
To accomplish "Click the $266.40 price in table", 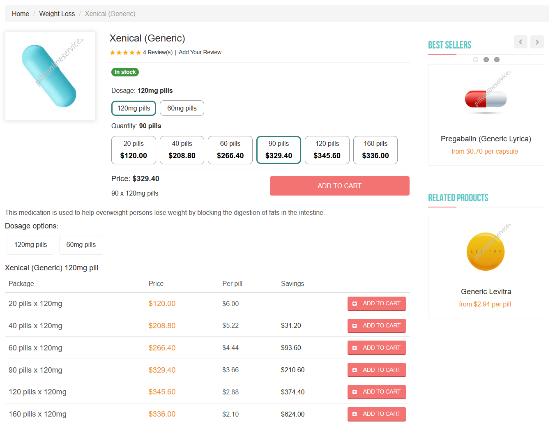I will pos(162,348).
